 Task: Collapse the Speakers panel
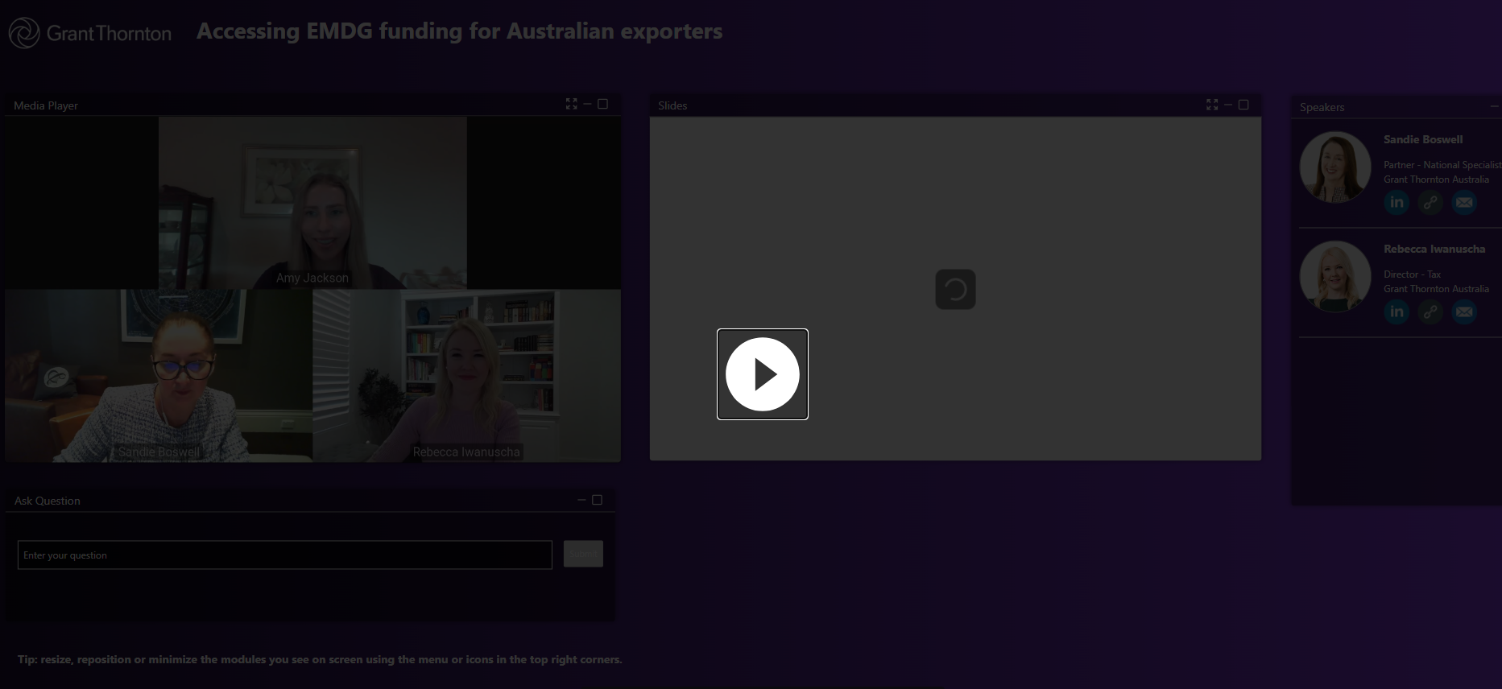[x=1494, y=106]
